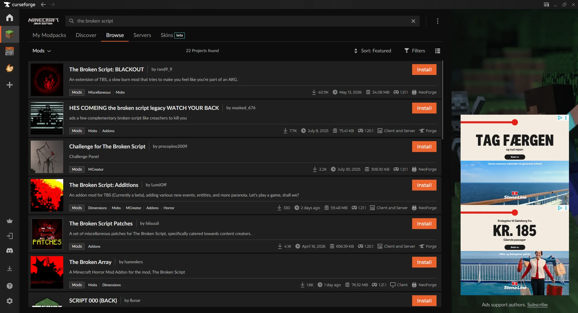Open the chicken game icon in sidebar
Viewport: 578px width, 313px height.
[10, 68]
